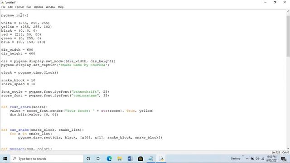Click the scrollbar down arrow

[288, 148]
